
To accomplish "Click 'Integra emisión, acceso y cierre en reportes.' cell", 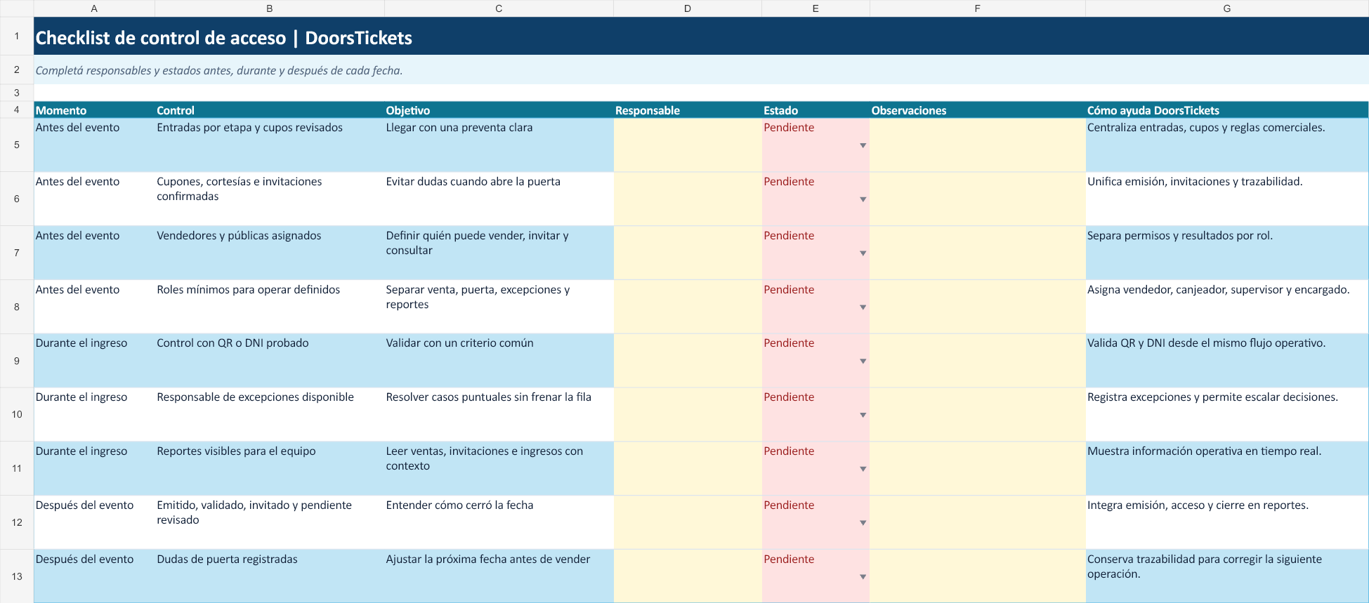I will (1227, 522).
